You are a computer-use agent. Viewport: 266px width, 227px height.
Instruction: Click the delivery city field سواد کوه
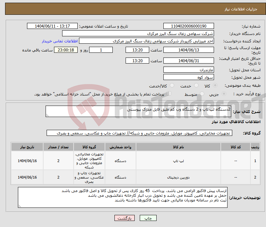click(x=188, y=77)
